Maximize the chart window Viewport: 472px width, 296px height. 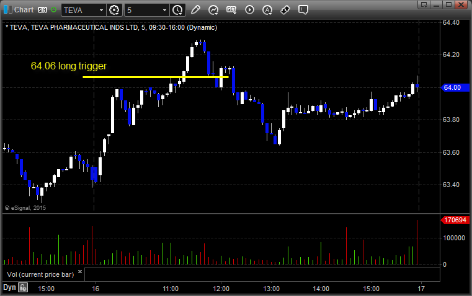click(448, 4)
